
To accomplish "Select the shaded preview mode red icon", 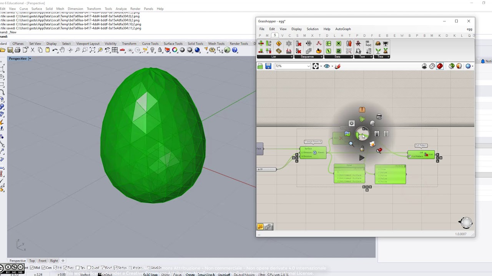I will [440, 66].
